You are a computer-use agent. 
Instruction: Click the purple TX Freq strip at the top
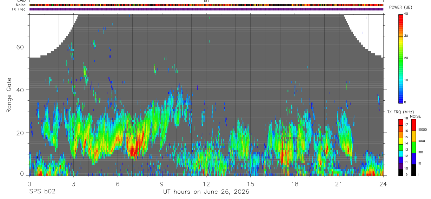(206, 9)
